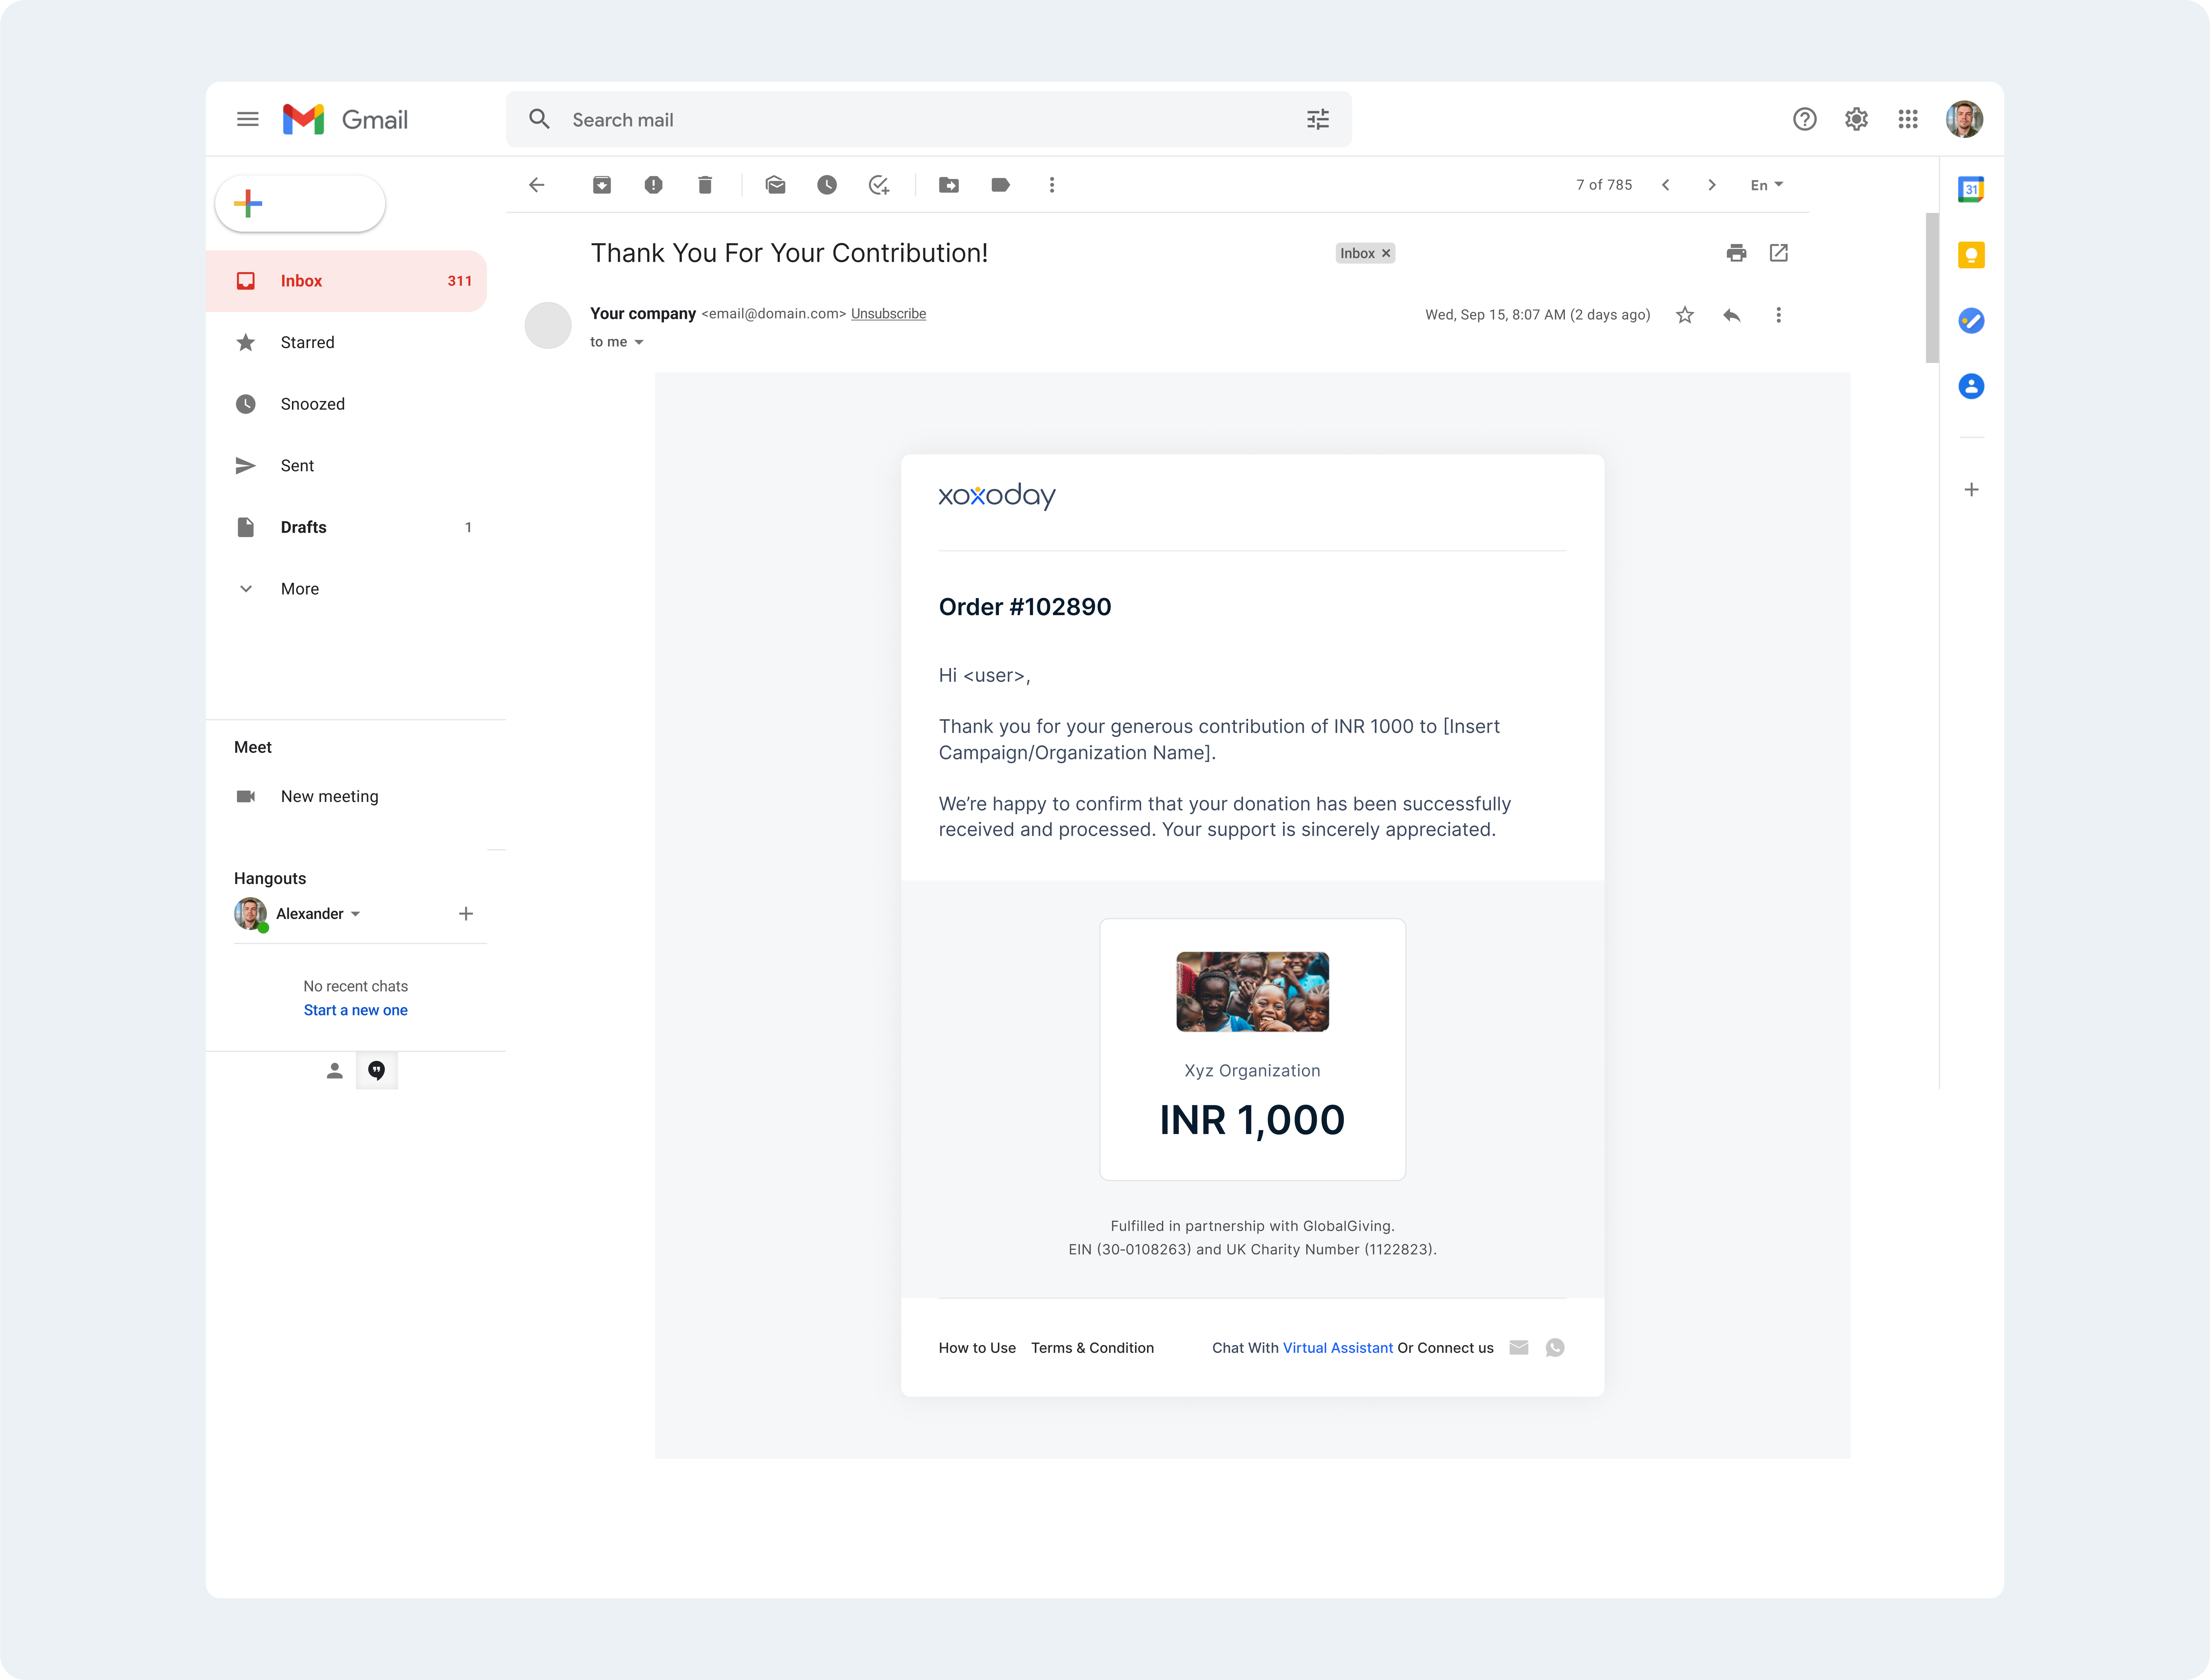Viewport: 2210px width, 1680px height.
Task: Click the 'Order #102890' heading
Action: 1025,607
